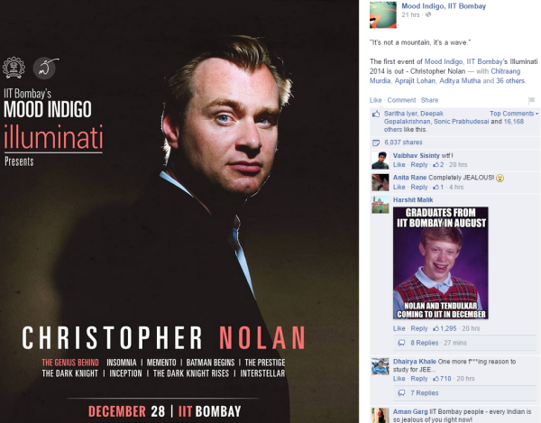Image resolution: width=541 pixels, height=423 pixels.
Task: Click the Mood Indigo page profile picture
Action: click(x=383, y=14)
